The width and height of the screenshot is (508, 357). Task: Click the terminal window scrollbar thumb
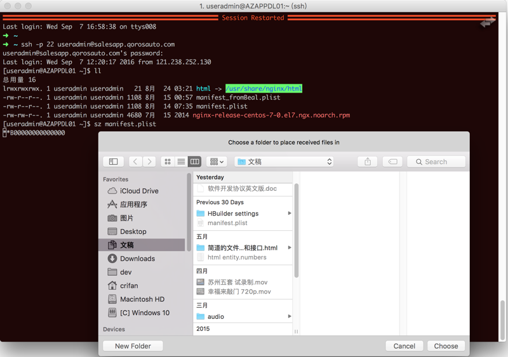[x=503, y=320]
